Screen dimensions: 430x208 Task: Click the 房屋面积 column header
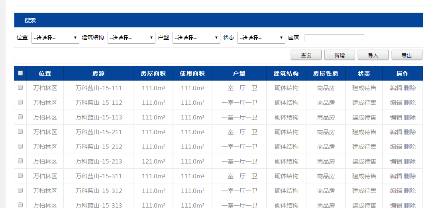(153, 73)
